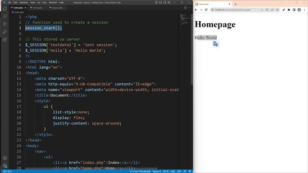Screen dimensions: 308x173
Task: Open the Manage gear in the activity bar
Action: point(5,165)
